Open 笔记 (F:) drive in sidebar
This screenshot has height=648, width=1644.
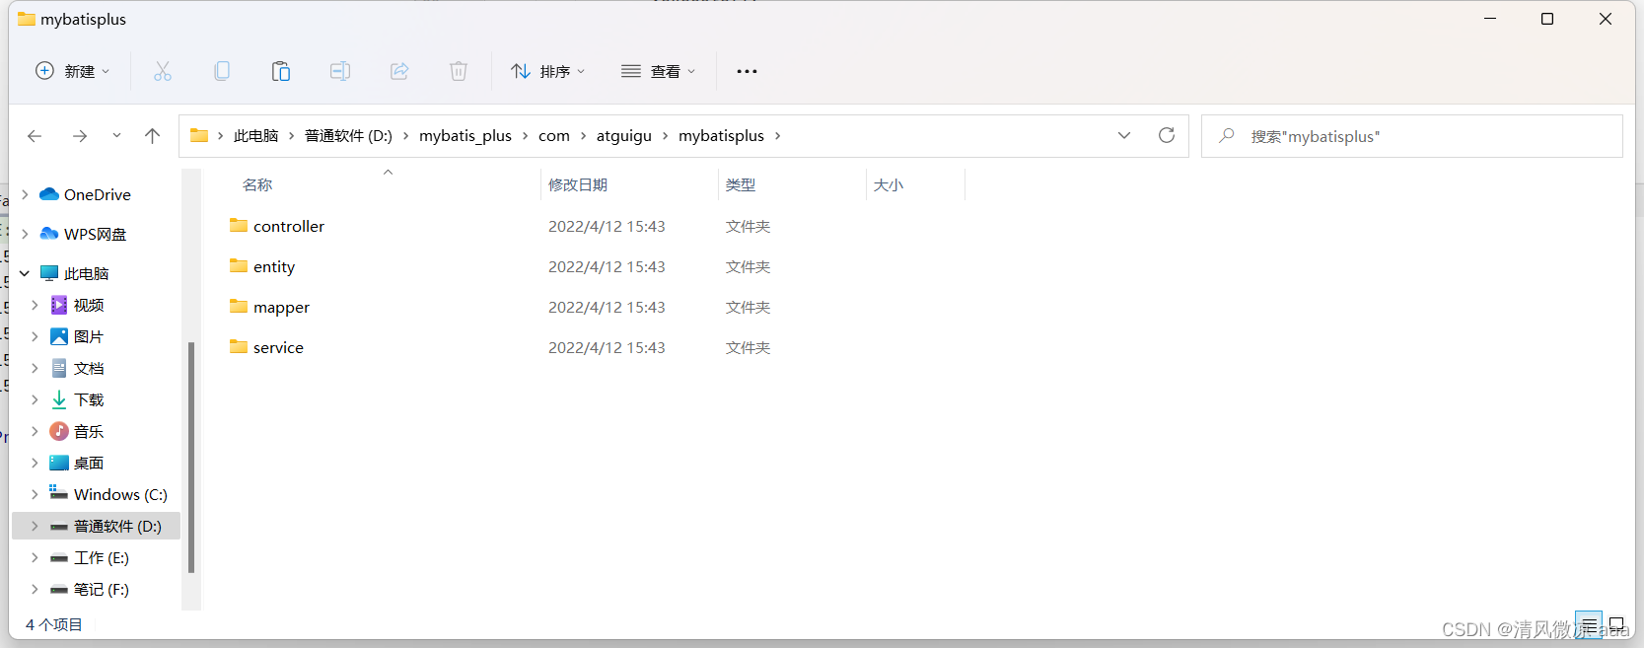coord(102,589)
